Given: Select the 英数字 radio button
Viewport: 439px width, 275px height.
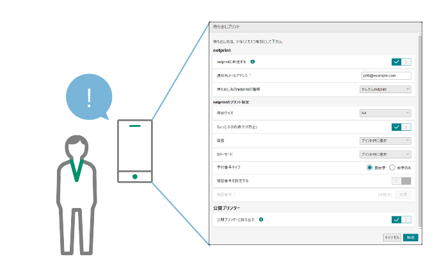Looking at the screenshot, I should (369, 167).
